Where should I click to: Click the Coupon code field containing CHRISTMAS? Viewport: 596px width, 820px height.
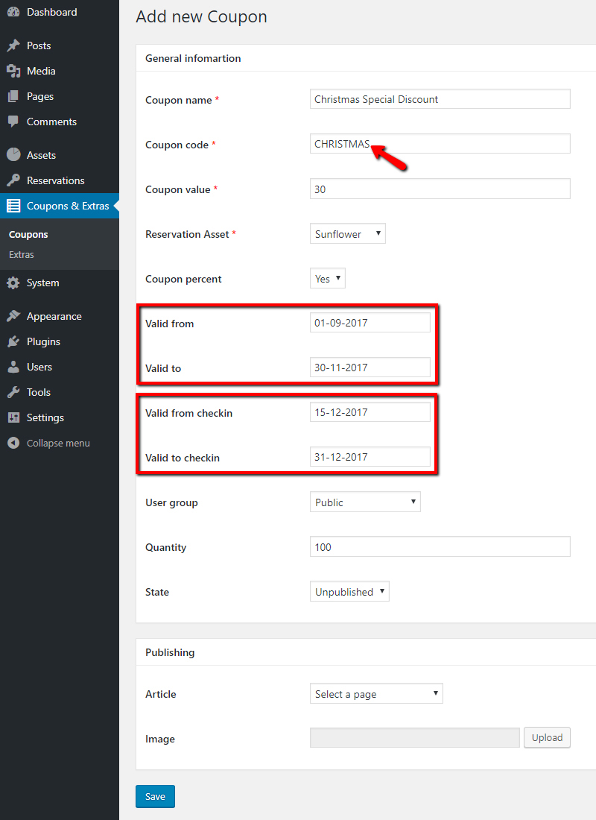coord(440,143)
